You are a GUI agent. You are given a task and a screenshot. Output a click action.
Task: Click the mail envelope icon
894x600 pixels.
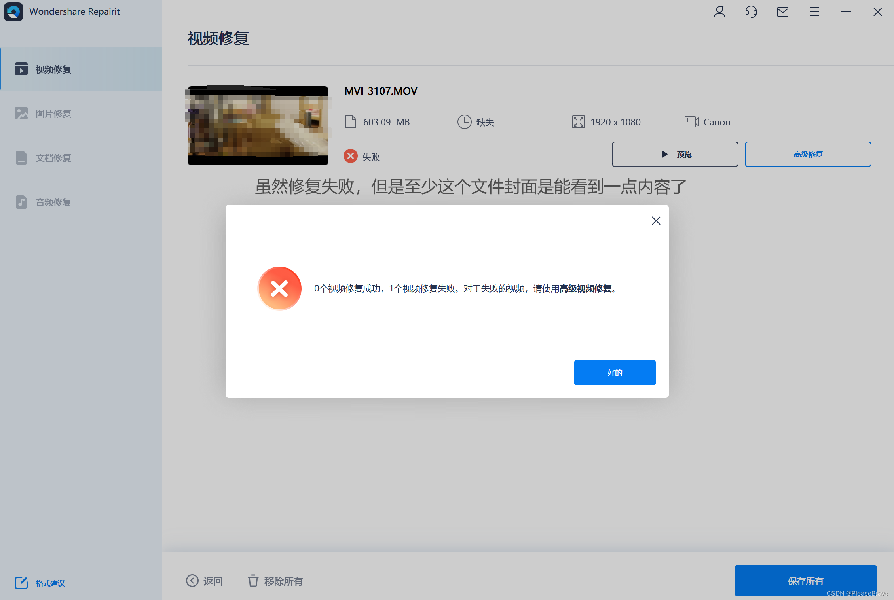coord(782,12)
